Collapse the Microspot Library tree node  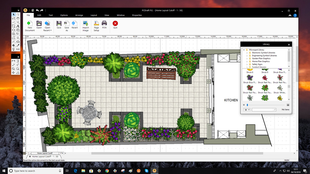(x=244, y=50)
